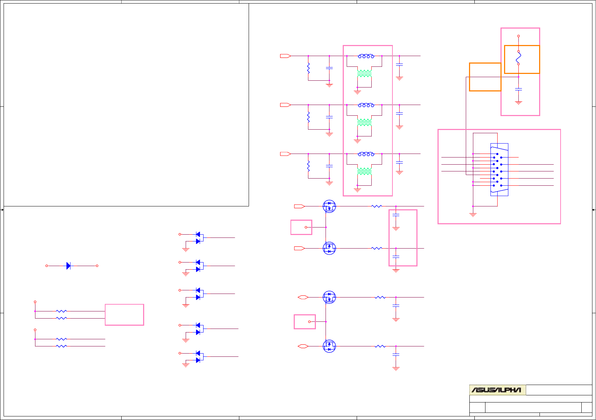
Task: Select the hexagonal bidirectional port above the lowest MOSFET
Action: (x=303, y=297)
